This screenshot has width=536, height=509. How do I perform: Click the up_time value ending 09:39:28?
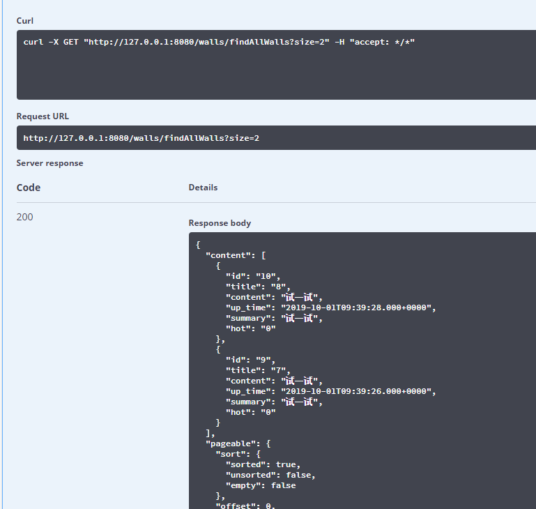pos(357,307)
